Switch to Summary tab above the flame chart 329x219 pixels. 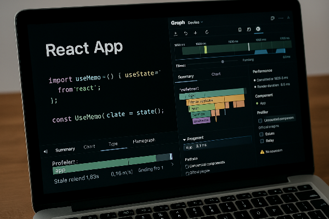coord(186,77)
